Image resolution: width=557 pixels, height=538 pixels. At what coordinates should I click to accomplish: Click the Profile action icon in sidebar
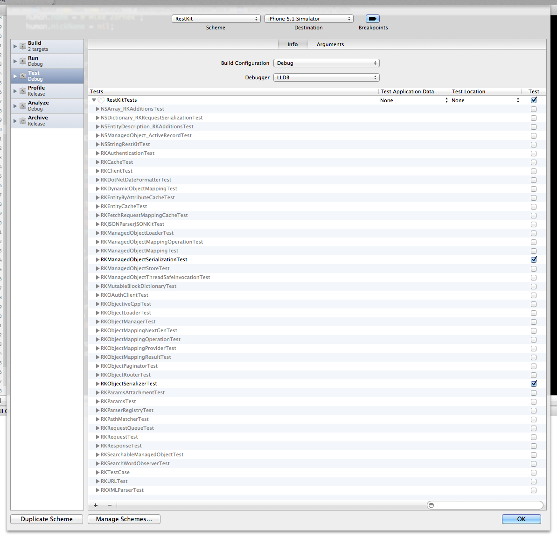(23, 91)
